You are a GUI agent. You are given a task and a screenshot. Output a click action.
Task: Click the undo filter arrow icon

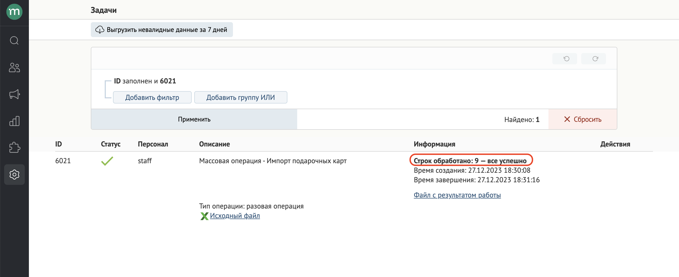564,59
